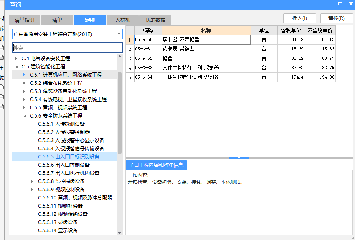The image size is (355, 240).
Task: Open the 广东省通用安装工程综合定额(2018) dropdown
Action: click(67, 34)
